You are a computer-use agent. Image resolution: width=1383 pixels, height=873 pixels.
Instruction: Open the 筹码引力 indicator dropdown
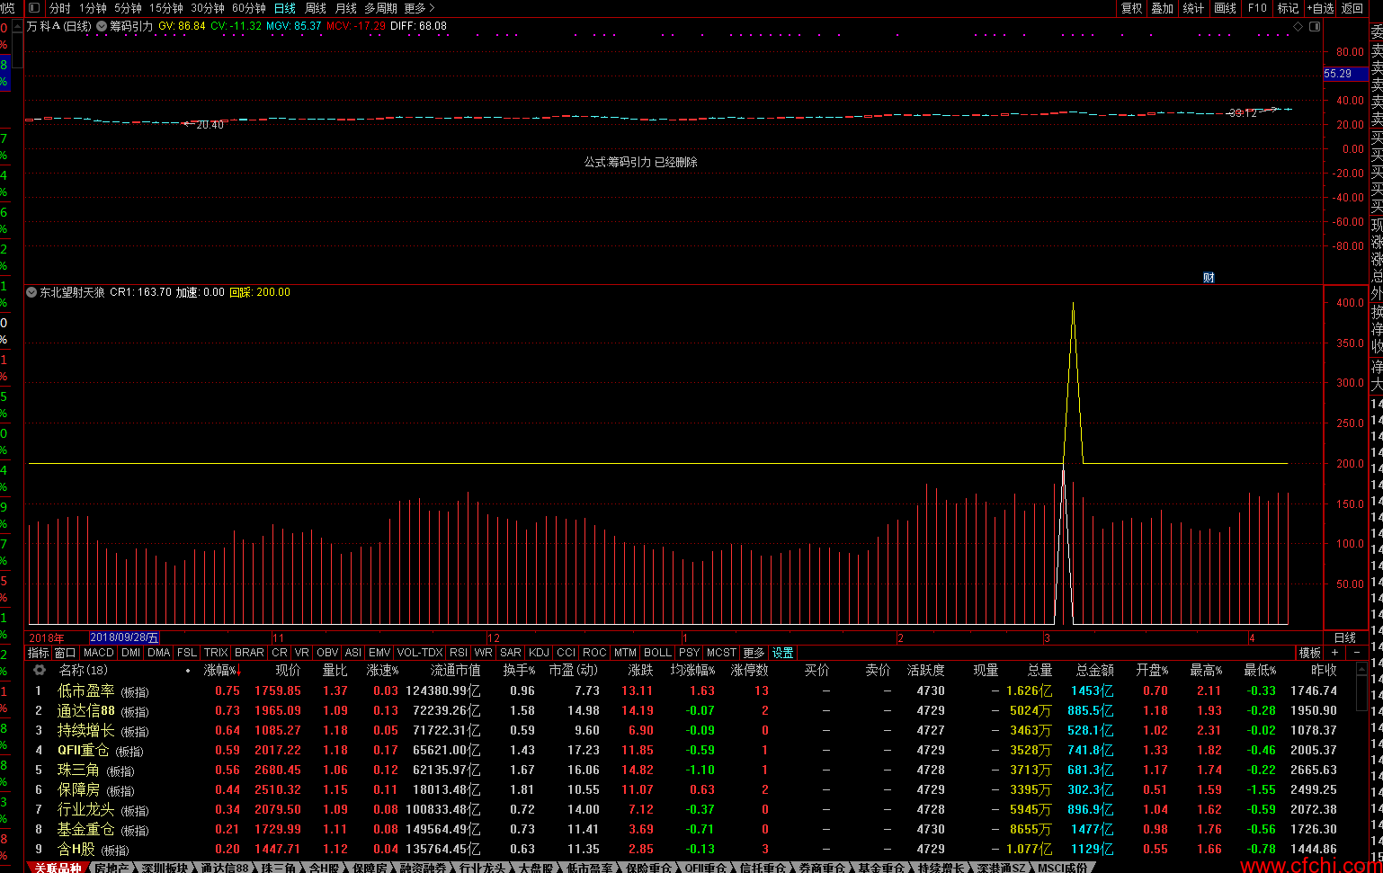tap(102, 27)
